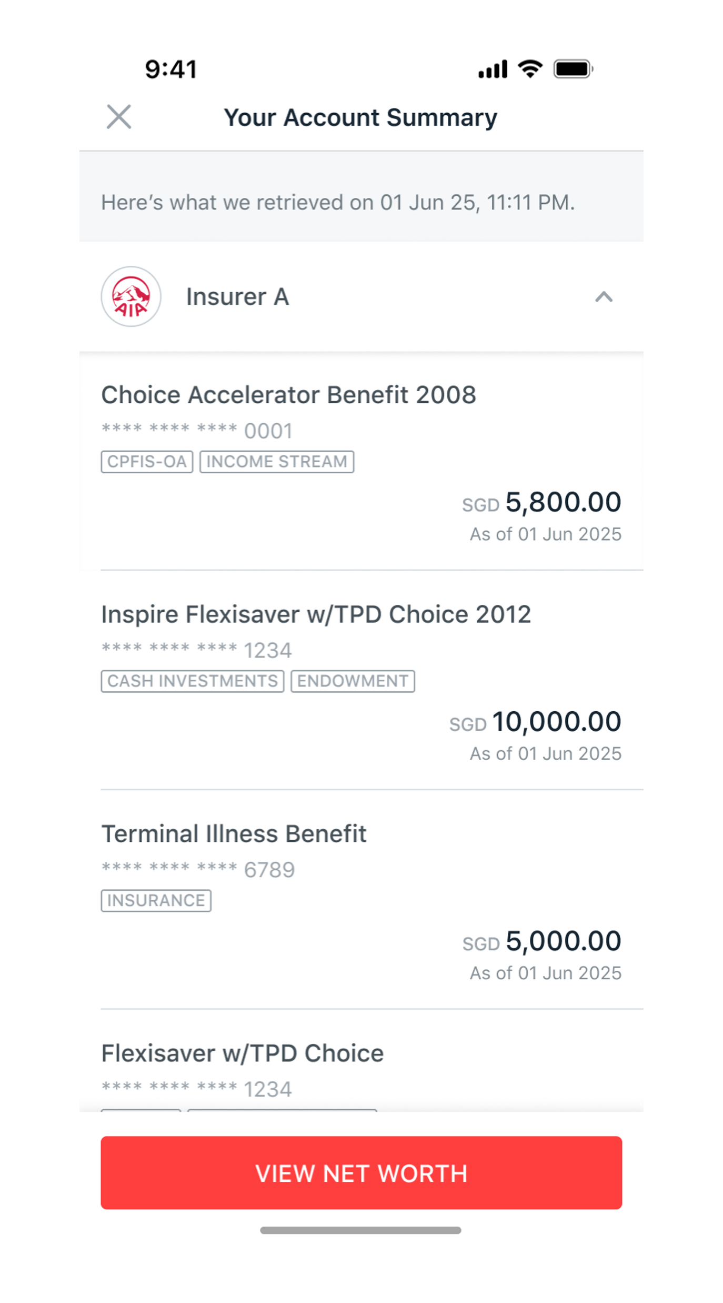723x1303 pixels.
Task: Collapse the Insurer A section chevron
Action: 604,297
